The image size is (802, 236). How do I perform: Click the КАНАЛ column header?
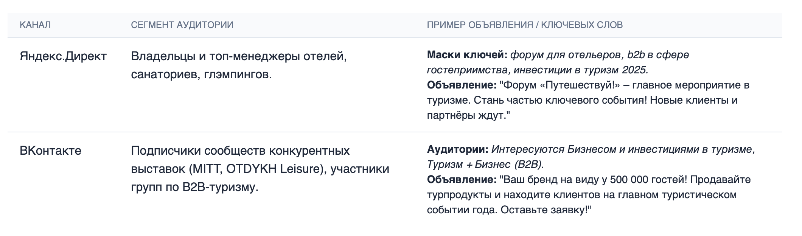click(35, 25)
